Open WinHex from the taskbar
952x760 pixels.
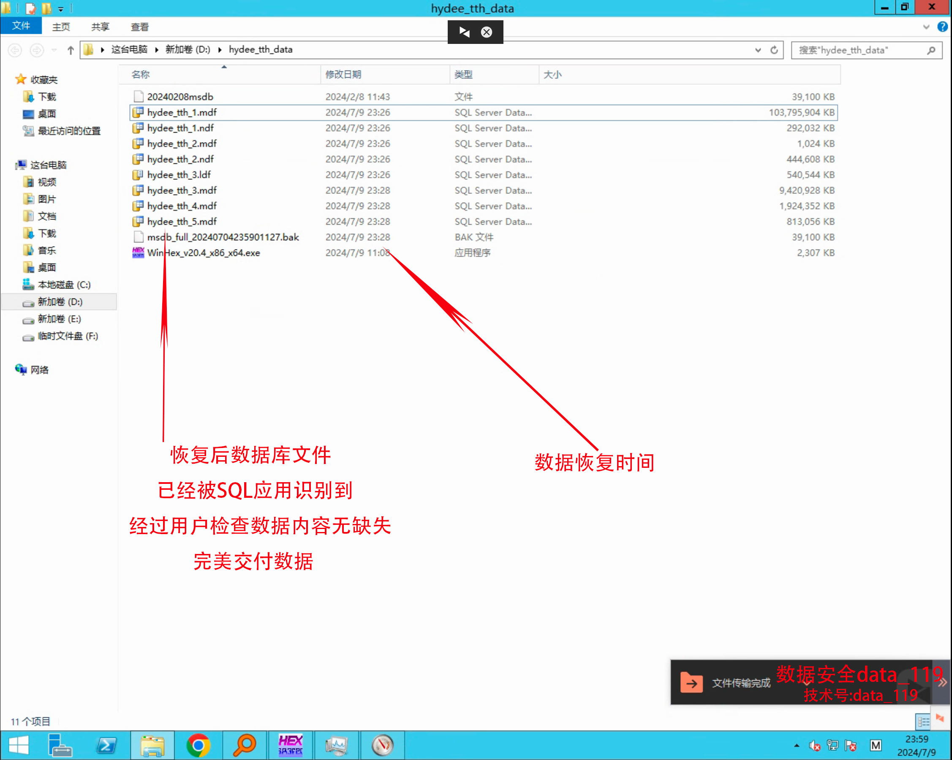point(290,746)
